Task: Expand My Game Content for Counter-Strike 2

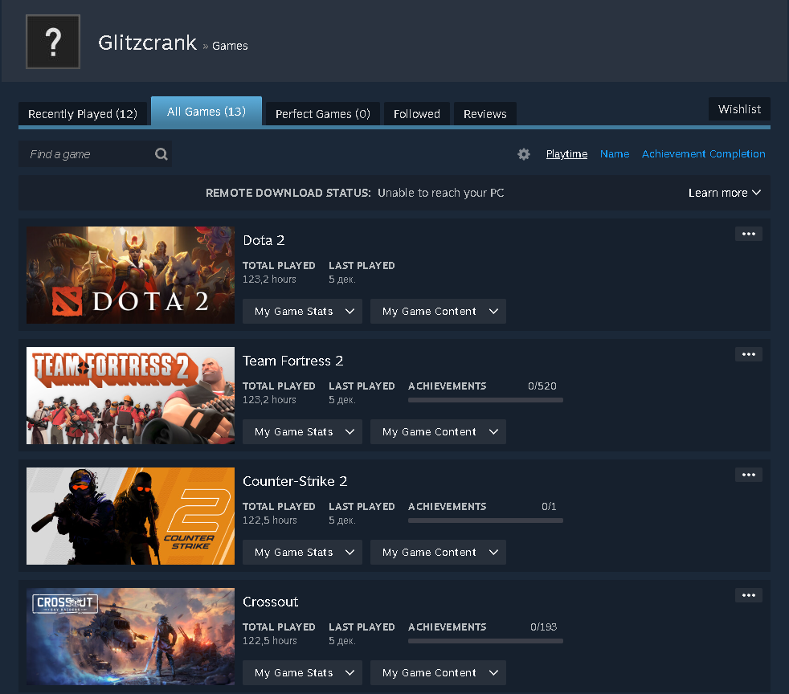Action: pos(438,552)
